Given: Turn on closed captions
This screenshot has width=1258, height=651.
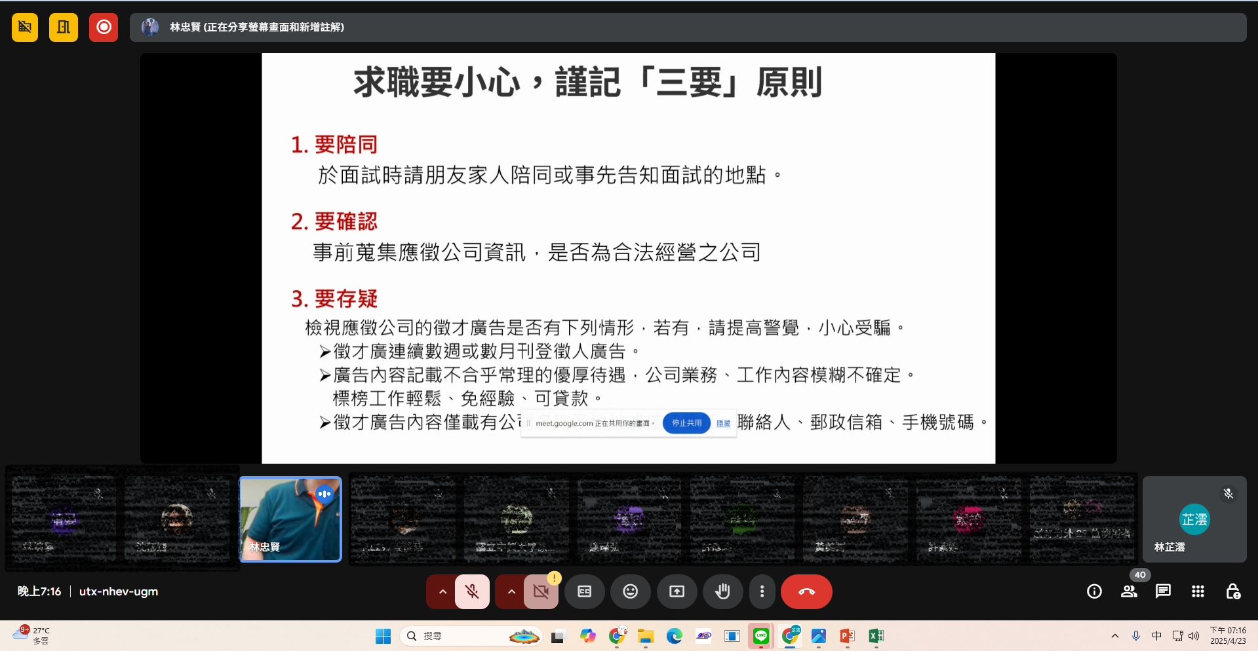Looking at the screenshot, I should point(584,591).
